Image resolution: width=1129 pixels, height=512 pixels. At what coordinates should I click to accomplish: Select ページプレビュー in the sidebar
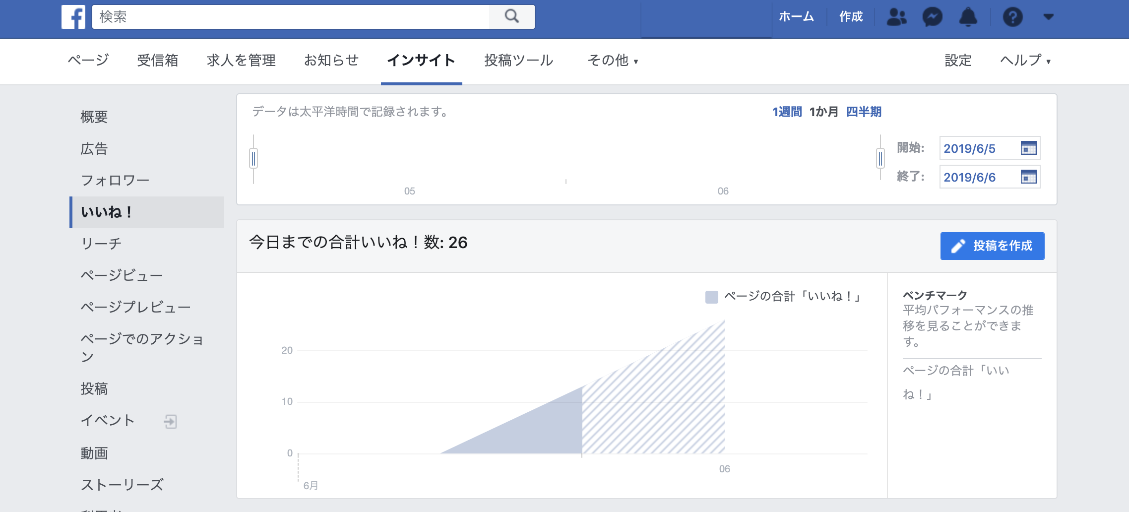click(136, 307)
